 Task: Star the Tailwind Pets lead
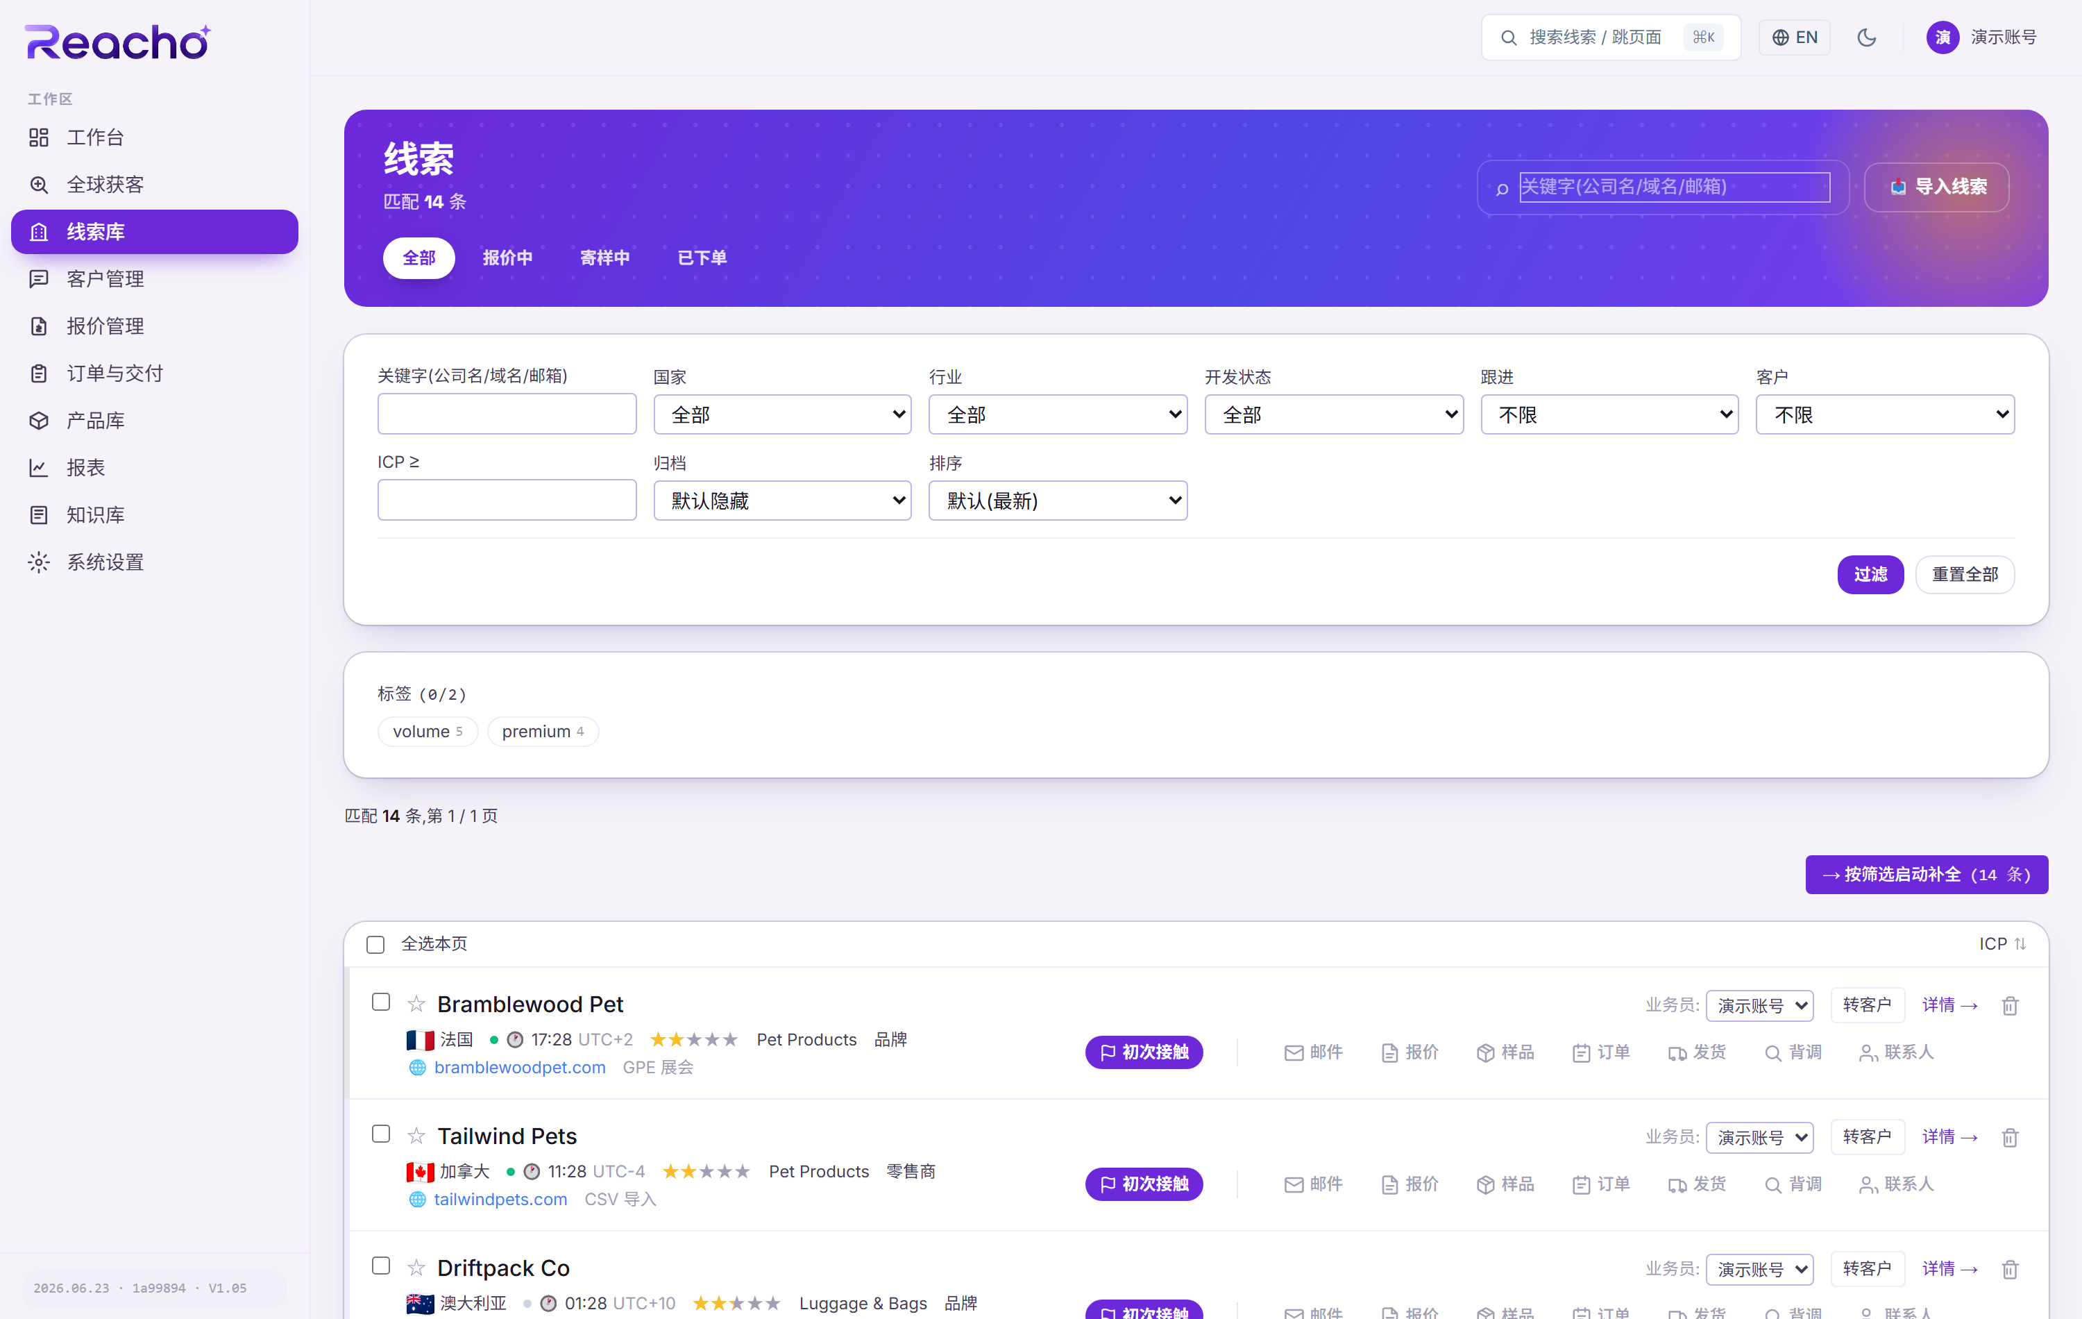pos(416,1136)
